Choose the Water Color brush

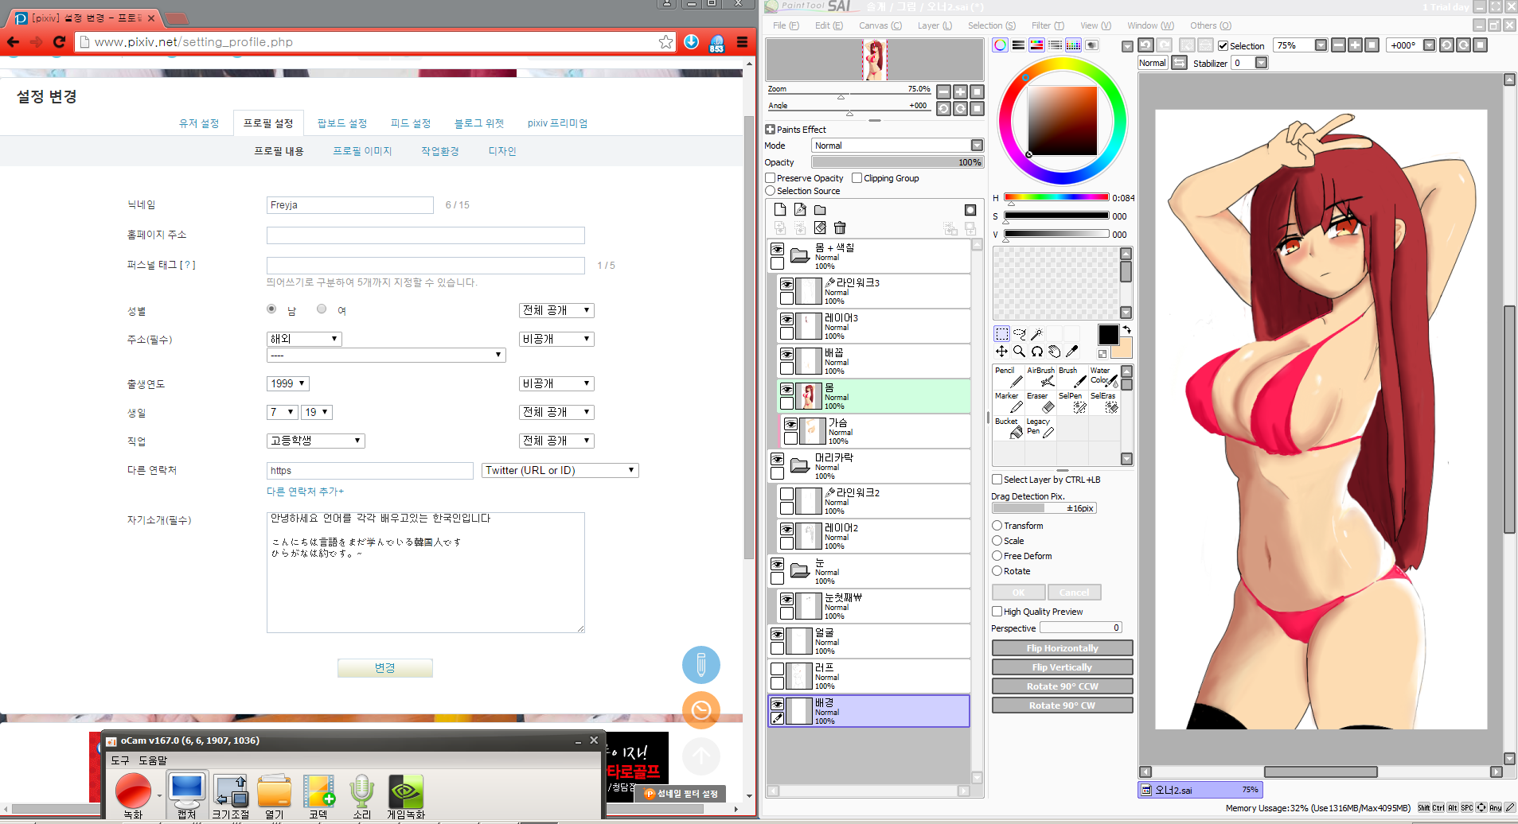click(x=1104, y=377)
